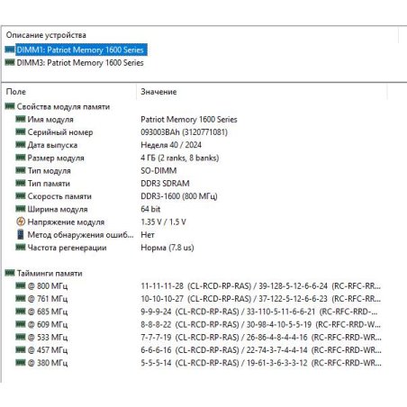The image size is (407, 407).
Task: Select the Свойства модуля памяти group row
Action: tap(63, 106)
